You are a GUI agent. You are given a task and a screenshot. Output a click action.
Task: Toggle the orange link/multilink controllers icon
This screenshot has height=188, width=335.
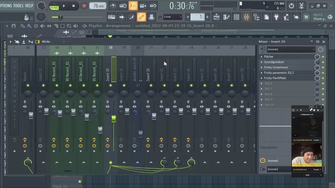pos(141,17)
